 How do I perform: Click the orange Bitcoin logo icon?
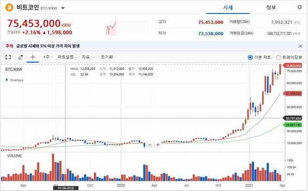point(9,8)
